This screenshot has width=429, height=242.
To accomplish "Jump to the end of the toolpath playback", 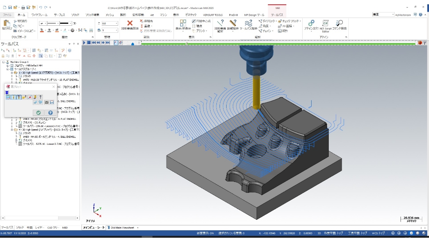I will click(x=108, y=43).
